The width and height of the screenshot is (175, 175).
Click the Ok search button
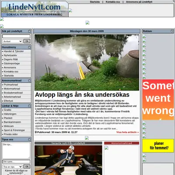click(x=27, y=41)
